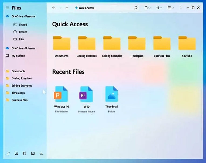Click the OneDrive Buisness cloud icon

click(x=7, y=48)
